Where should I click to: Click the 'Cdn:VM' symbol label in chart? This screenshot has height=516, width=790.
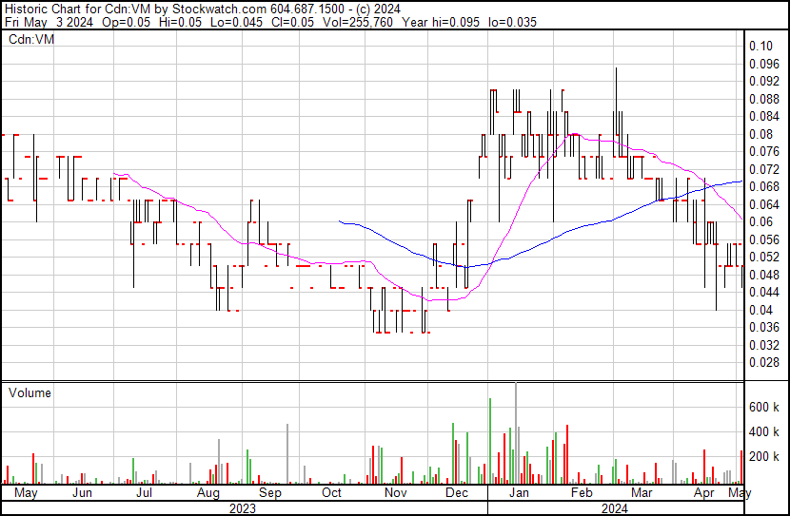[x=31, y=39]
